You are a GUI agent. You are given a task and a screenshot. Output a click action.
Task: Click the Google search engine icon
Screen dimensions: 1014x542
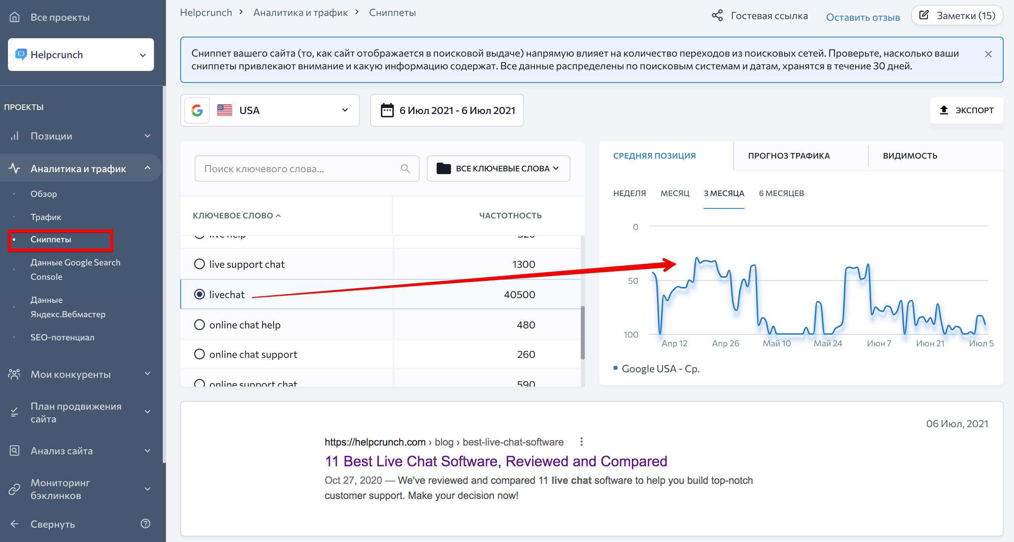(197, 110)
